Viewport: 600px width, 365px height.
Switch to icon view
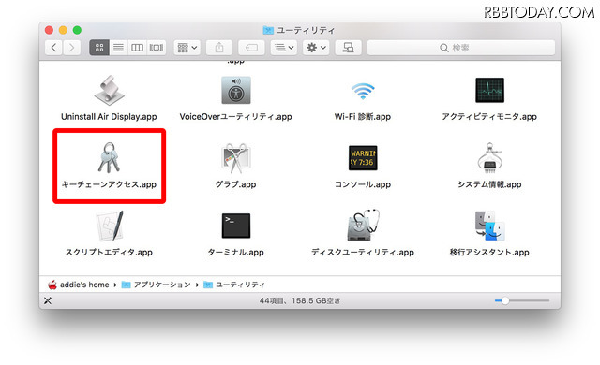click(x=99, y=48)
